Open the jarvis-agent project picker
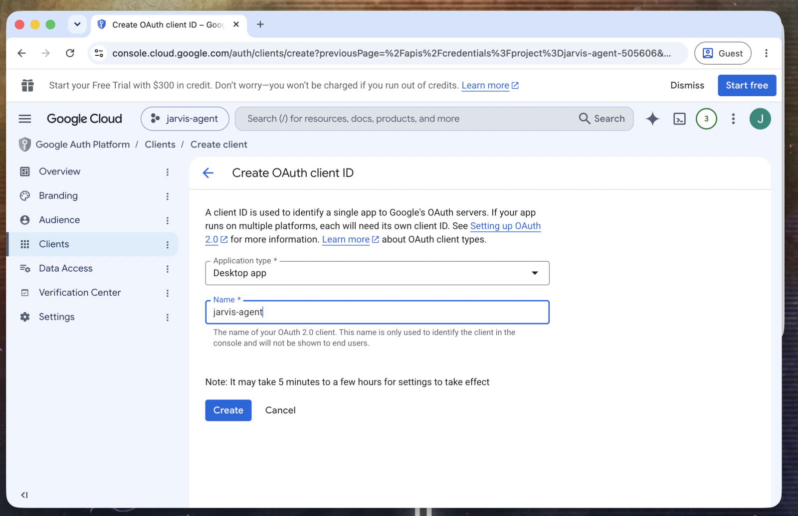 (185, 119)
